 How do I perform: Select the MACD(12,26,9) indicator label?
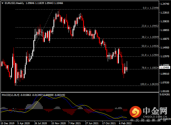click(11, 95)
